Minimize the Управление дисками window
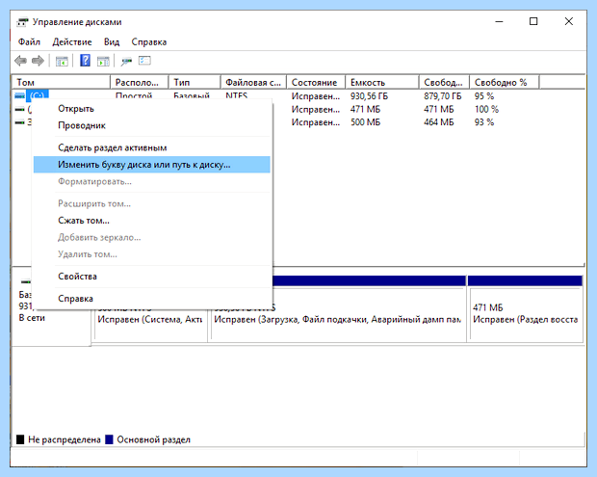This screenshot has height=477, width=597. [x=499, y=21]
